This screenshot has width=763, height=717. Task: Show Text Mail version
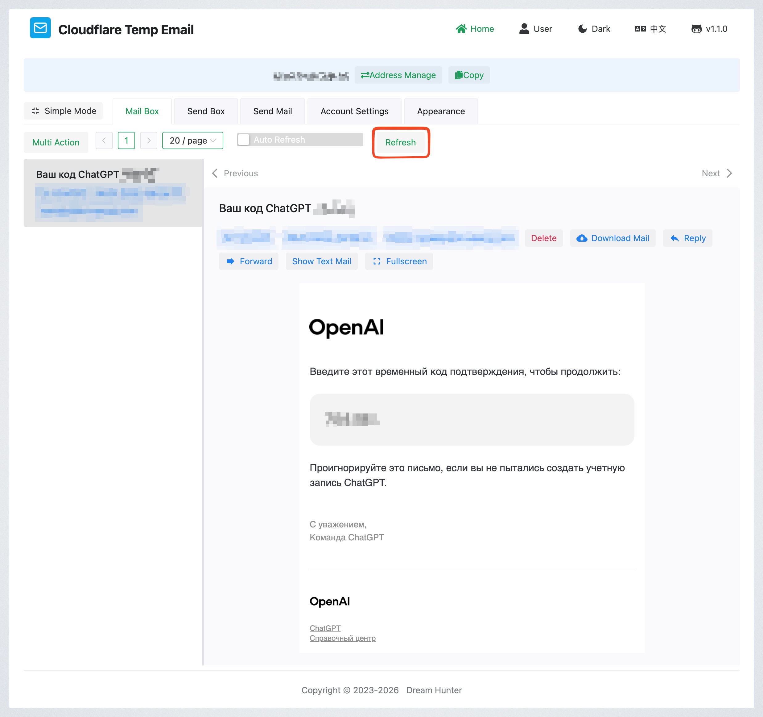[321, 261]
